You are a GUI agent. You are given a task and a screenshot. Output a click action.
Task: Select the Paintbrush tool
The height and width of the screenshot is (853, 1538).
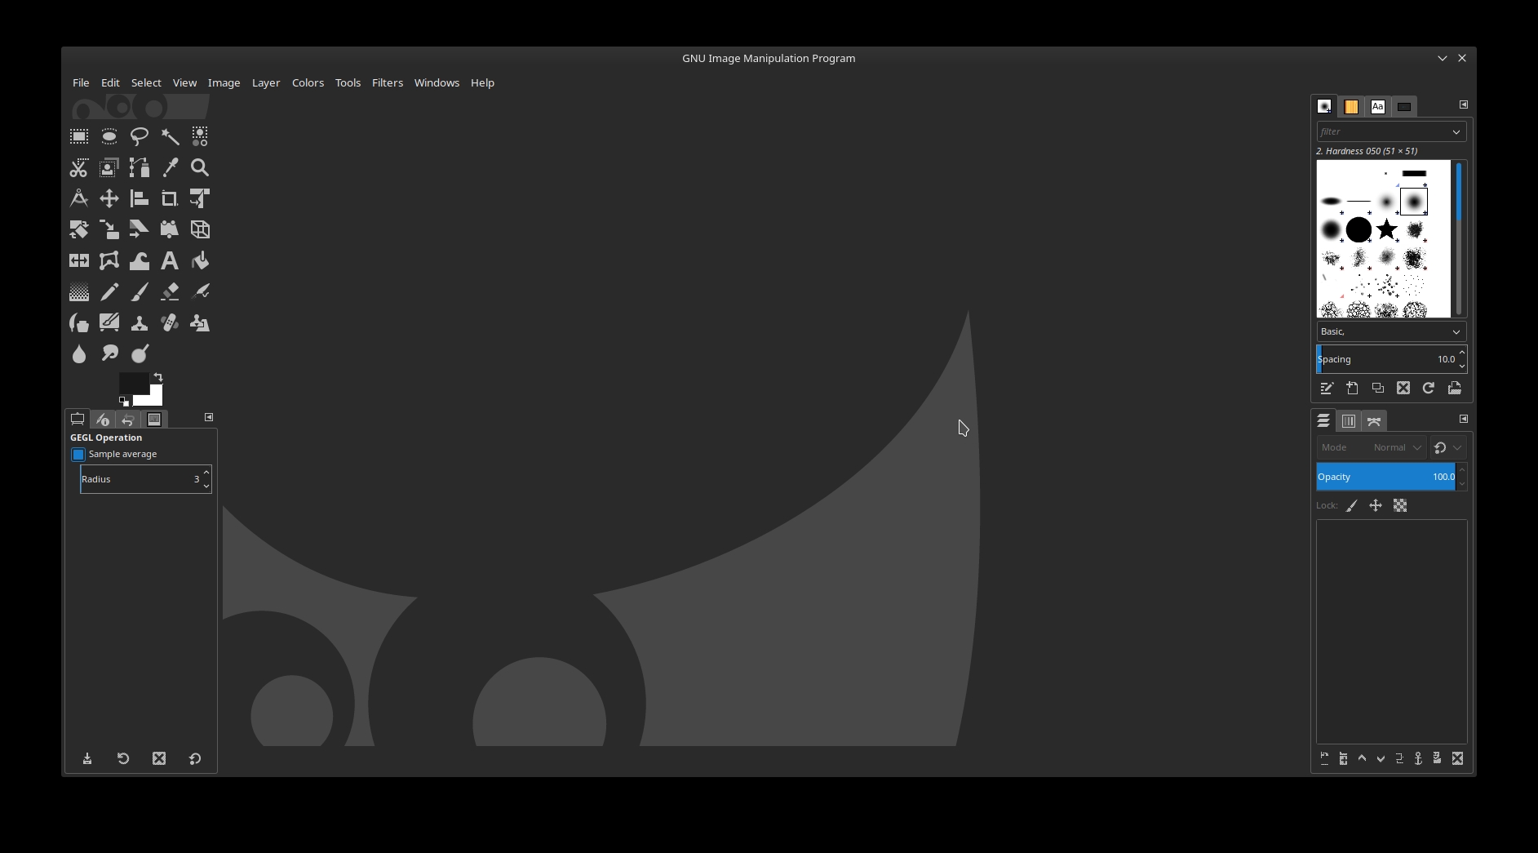click(140, 291)
